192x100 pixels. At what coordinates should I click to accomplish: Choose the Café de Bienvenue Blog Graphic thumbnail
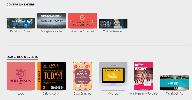82,76
